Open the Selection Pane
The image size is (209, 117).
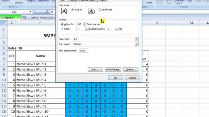point(180,2)
